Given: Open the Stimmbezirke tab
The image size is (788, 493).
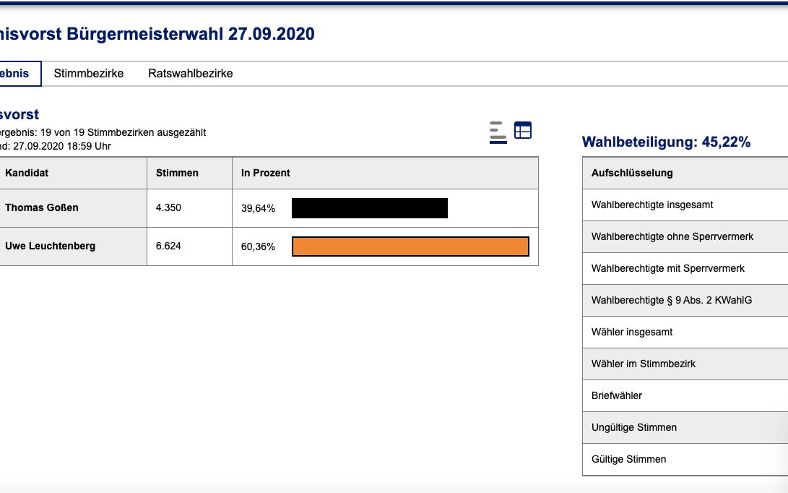Looking at the screenshot, I should (89, 74).
